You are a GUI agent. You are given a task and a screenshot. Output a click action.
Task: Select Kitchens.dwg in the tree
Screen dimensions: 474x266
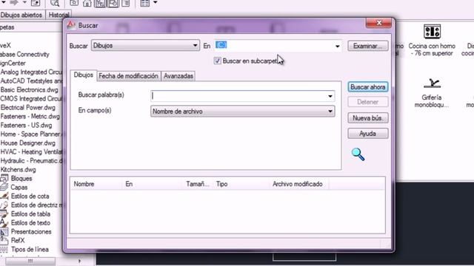(18, 169)
